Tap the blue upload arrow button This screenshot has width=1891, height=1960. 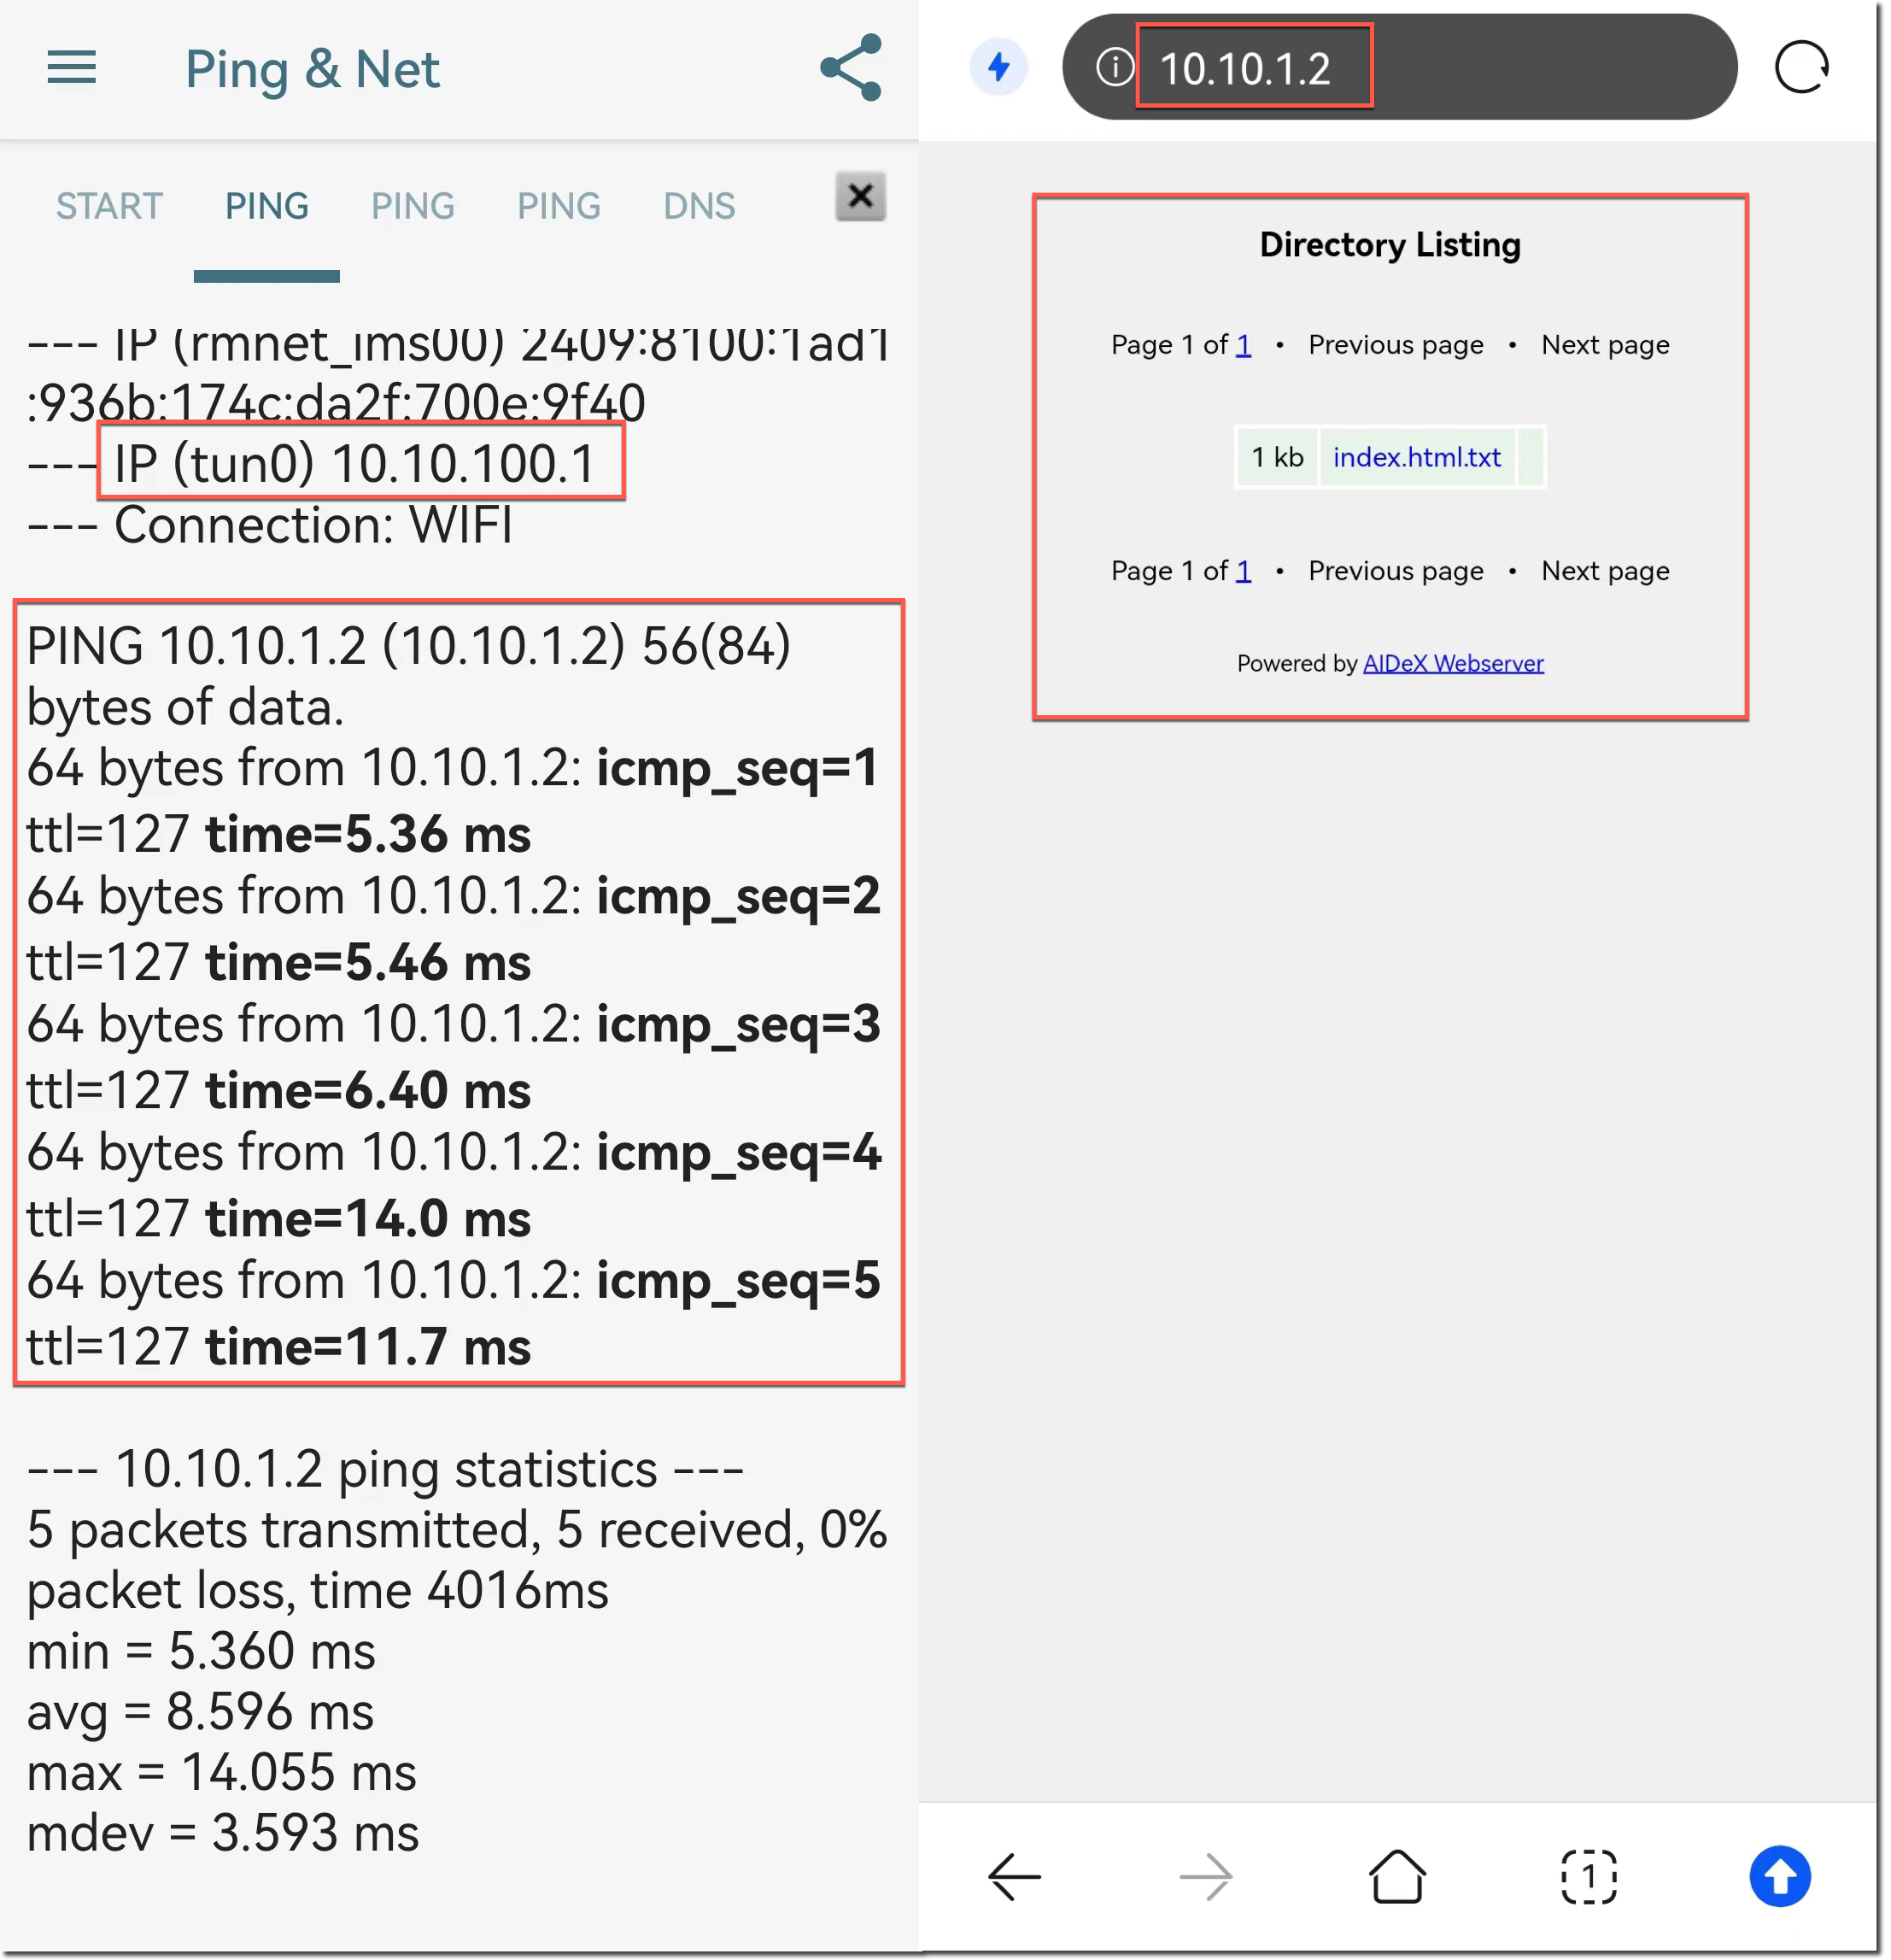tap(1781, 1876)
